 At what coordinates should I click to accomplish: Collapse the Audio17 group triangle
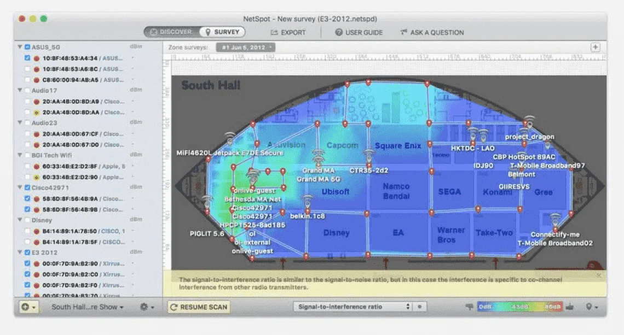pyautogui.click(x=20, y=90)
